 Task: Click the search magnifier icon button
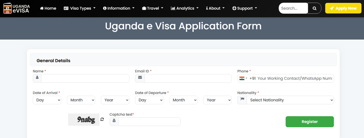click(x=315, y=8)
